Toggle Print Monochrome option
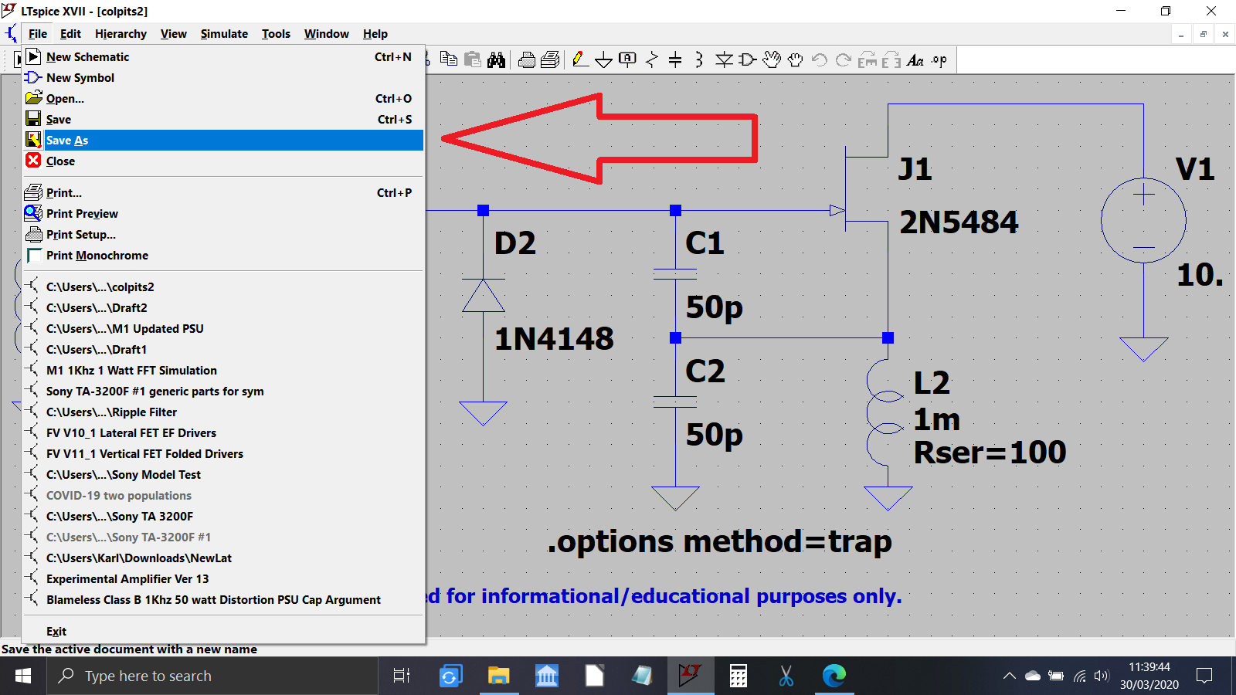This screenshot has height=695, width=1236. [x=224, y=256]
